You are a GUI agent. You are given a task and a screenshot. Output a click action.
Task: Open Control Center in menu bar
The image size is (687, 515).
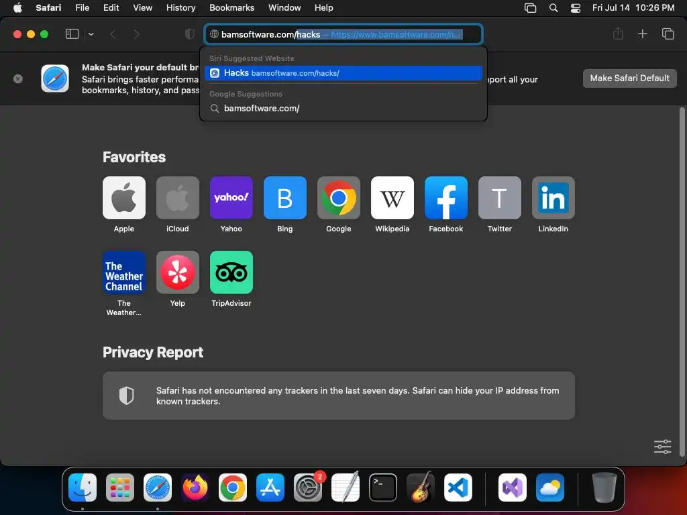pyautogui.click(x=575, y=8)
